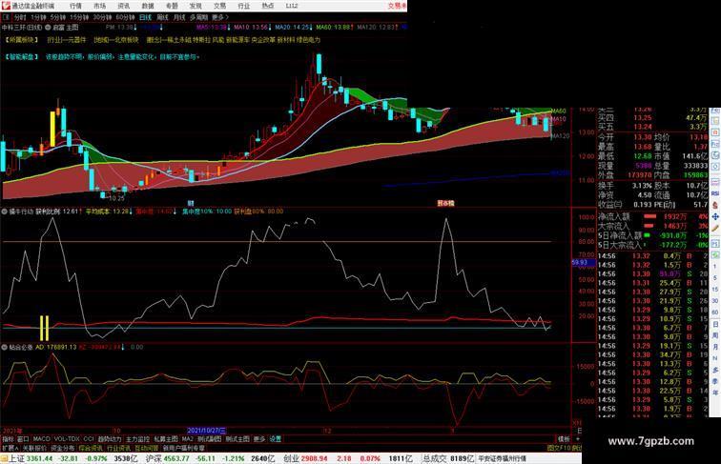Click the highlighted date 2021/10/27 on timeline
This screenshot has width=721, height=464.
coord(206,431)
